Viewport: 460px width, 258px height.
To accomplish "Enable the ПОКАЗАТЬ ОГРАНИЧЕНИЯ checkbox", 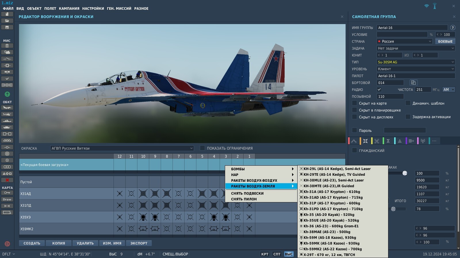I will (x=202, y=148).
